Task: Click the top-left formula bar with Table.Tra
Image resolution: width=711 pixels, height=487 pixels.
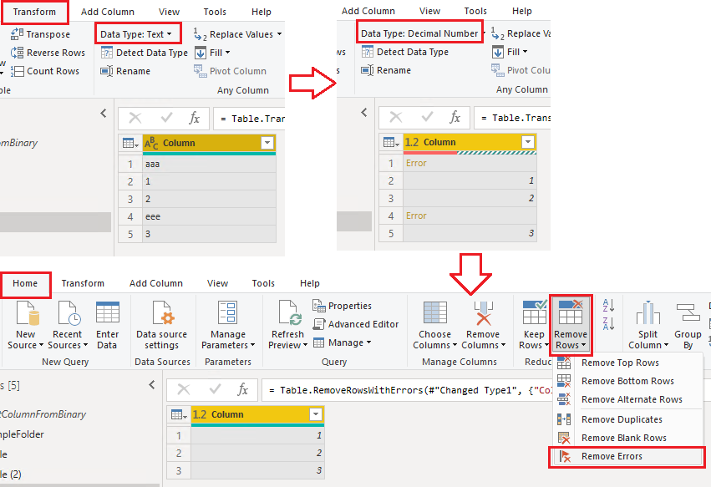Action: coord(249,119)
